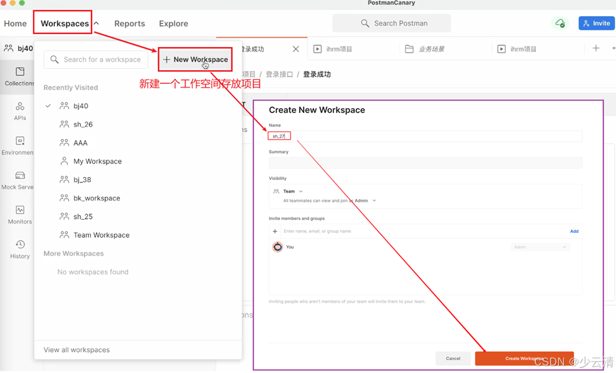Open the Home page
616x373 pixels.
(x=15, y=23)
